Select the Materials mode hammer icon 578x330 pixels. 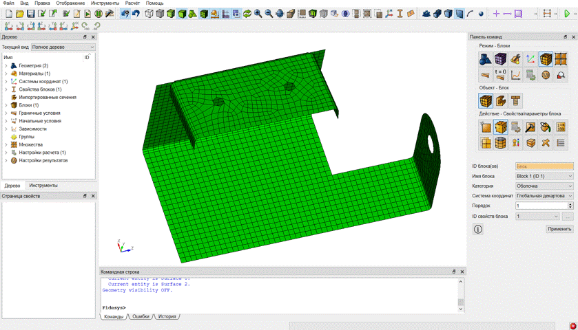pos(516,59)
